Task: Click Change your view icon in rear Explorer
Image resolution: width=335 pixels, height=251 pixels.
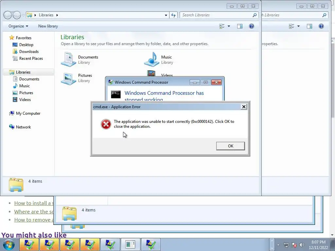Action: [x=291, y=26]
